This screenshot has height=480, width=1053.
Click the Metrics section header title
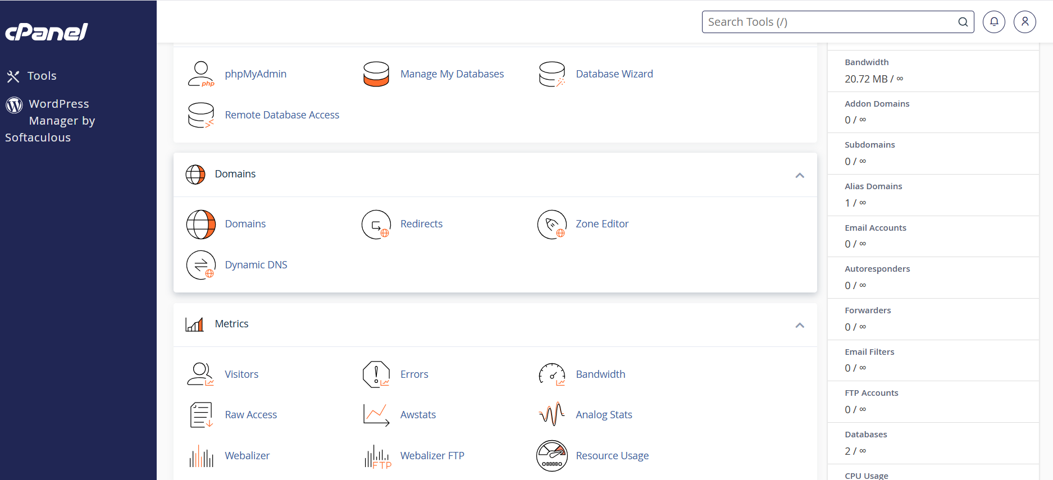tap(231, 324)
